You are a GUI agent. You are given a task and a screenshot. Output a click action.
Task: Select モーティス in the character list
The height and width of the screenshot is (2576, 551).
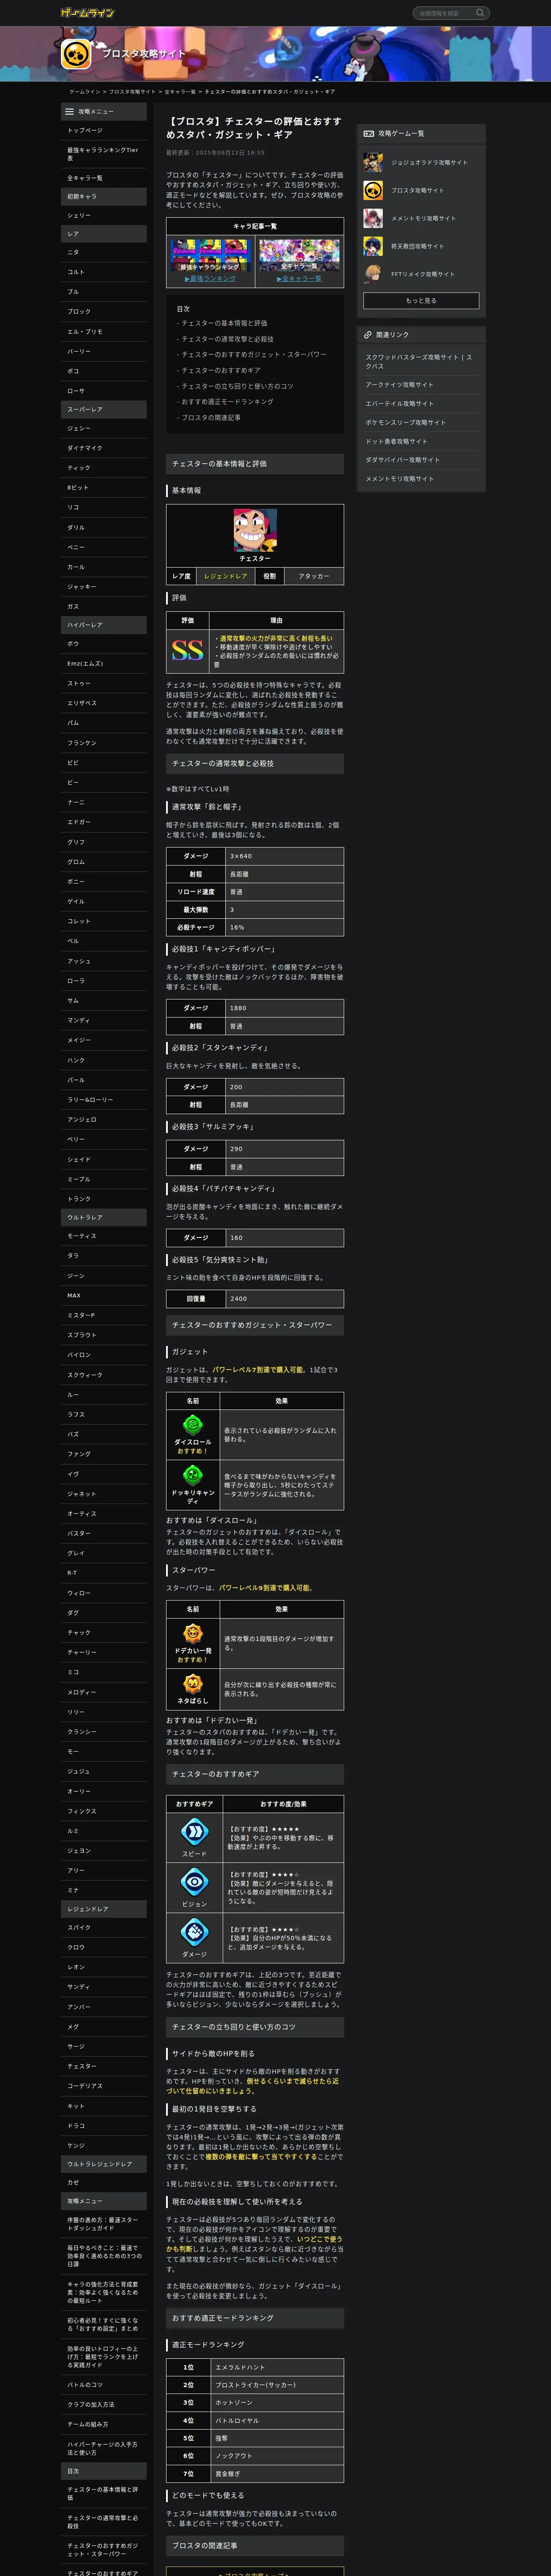pyautogui.click(x=104, y=1236)
